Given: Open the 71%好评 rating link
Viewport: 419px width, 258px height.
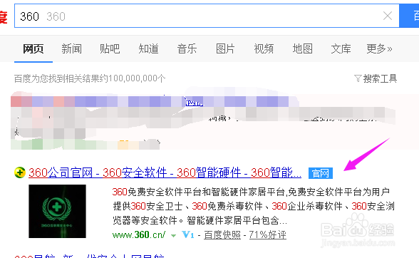Looking at the screenshot, I should [x=268, y=235].
